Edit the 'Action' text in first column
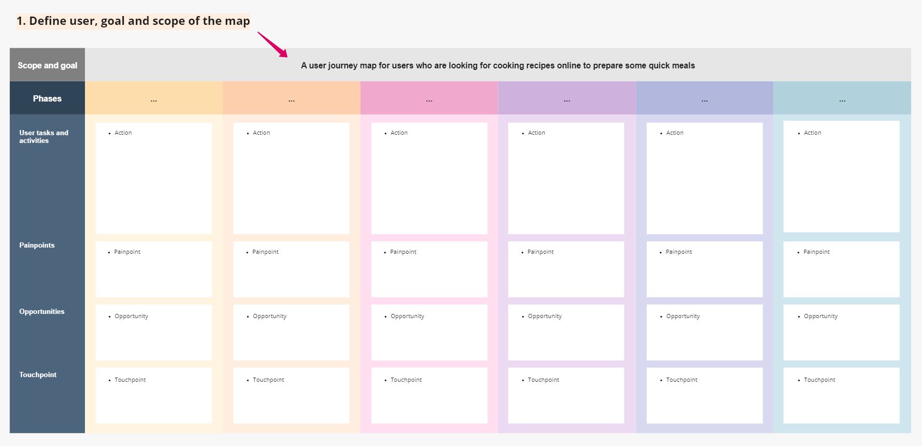This screenshot has height=446, width=922. click(x=123, y=133)
